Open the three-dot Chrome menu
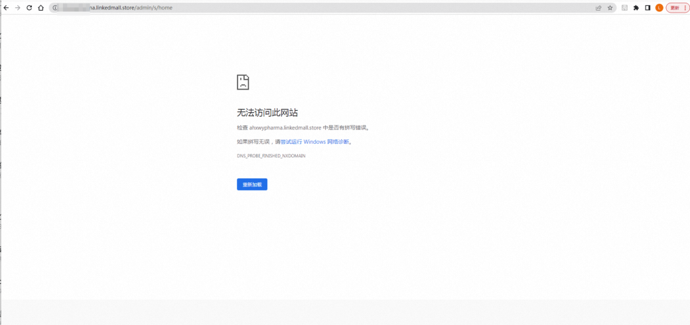 (x=685, y=8)
